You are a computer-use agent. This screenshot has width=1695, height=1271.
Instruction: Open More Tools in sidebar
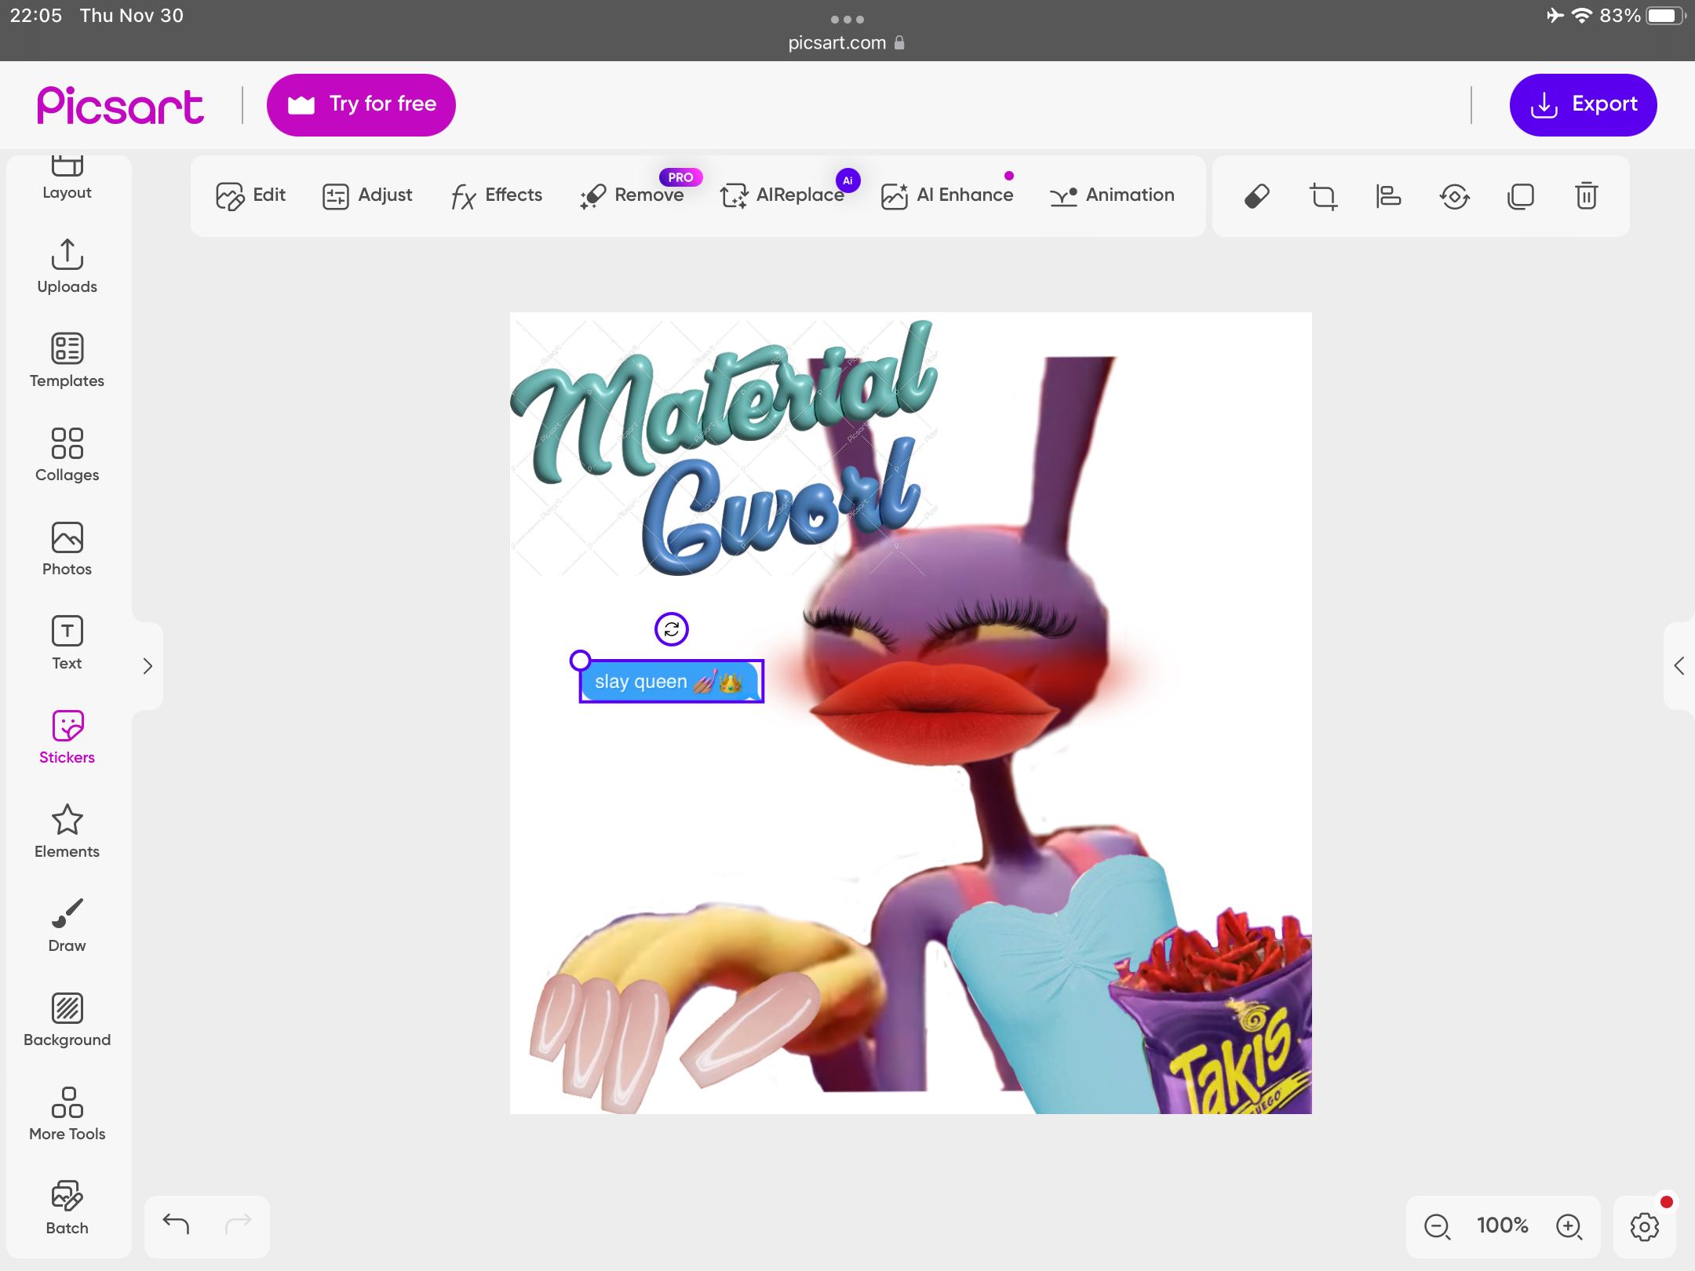click(x=67, y=1114)
